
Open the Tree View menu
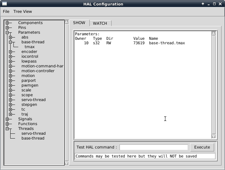coord(23,12)
